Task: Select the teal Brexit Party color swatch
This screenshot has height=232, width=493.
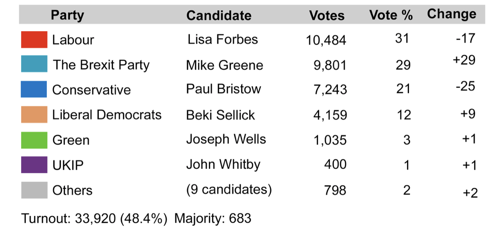Action: click(x=34, y=64)
